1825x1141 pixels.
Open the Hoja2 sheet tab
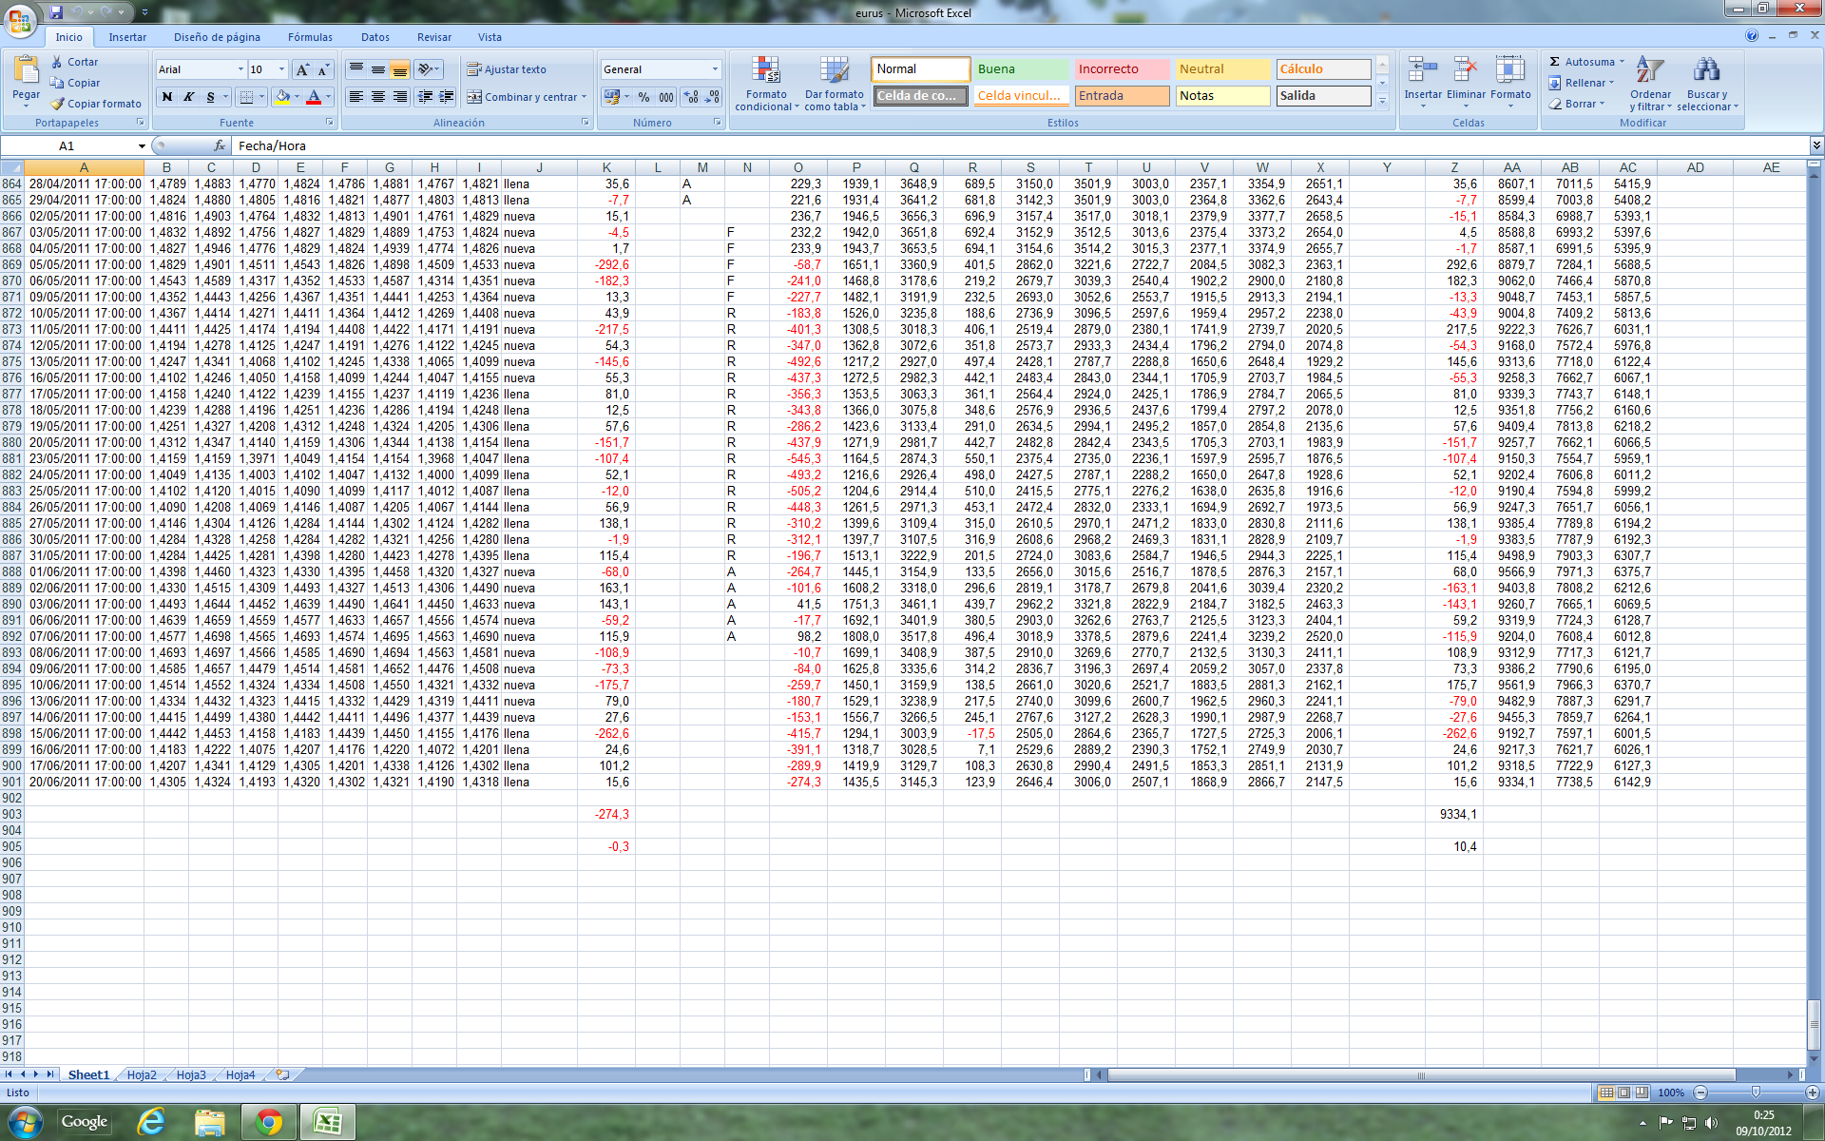pyautogui.click(x=142, y=1074)
